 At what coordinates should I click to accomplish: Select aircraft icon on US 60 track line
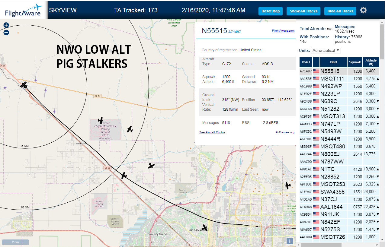(124, 175)
